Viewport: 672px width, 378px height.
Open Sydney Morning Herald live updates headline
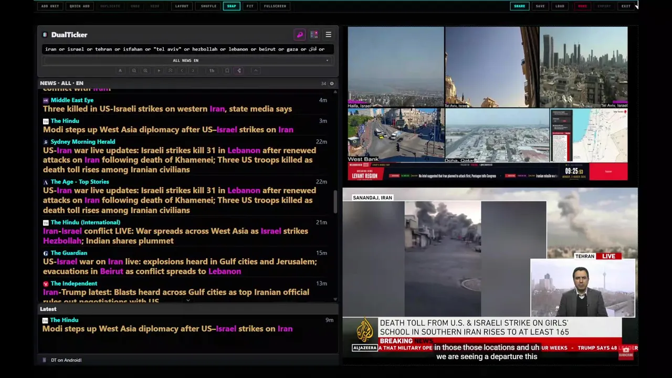click(180, 160)
